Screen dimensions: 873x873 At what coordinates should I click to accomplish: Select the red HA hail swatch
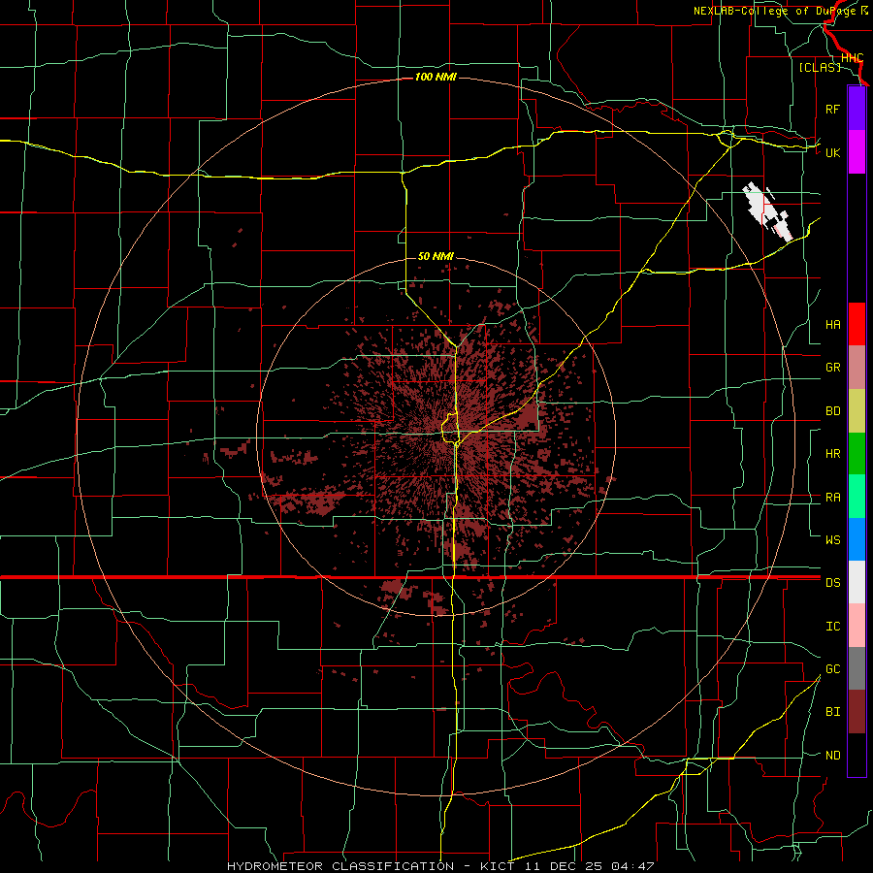[x=857, y=324]
